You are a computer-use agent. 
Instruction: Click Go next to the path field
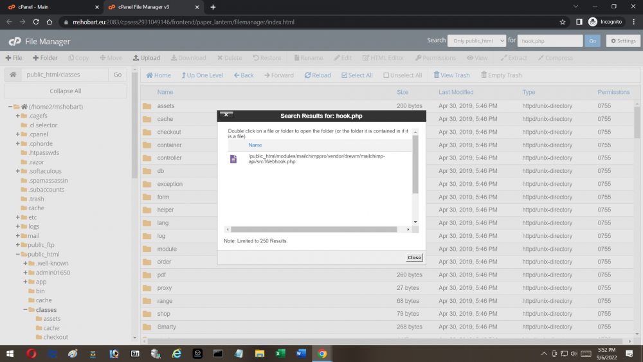[118, 75]
